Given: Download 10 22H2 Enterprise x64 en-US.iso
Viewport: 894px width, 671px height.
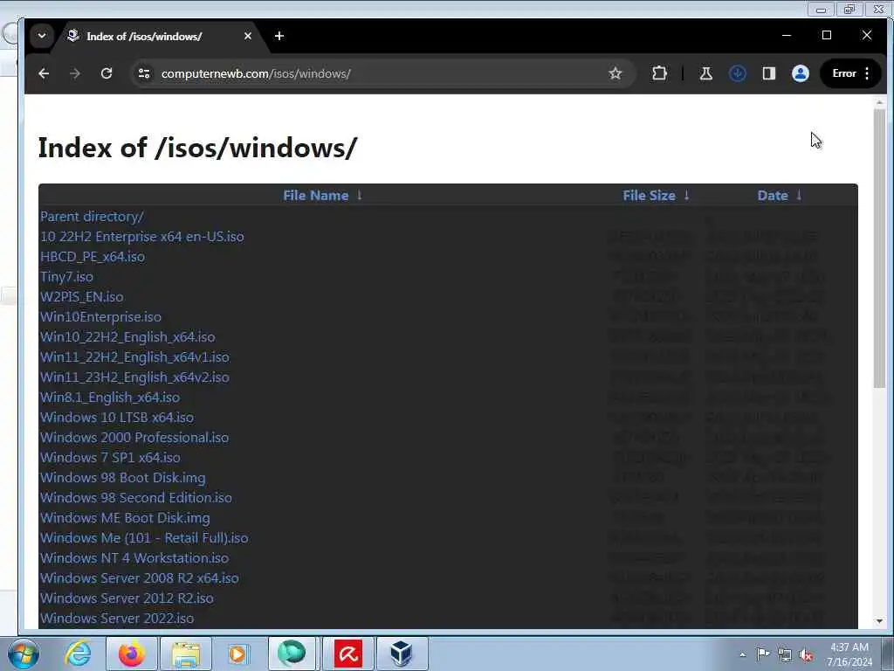Looking at the screenshot, I should click(x=142, y=237).
